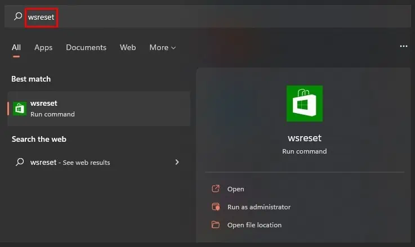Click the wsreset title in preview pane
The width and height of the screenshot is (415, 247).
click(x=305, y=138)
